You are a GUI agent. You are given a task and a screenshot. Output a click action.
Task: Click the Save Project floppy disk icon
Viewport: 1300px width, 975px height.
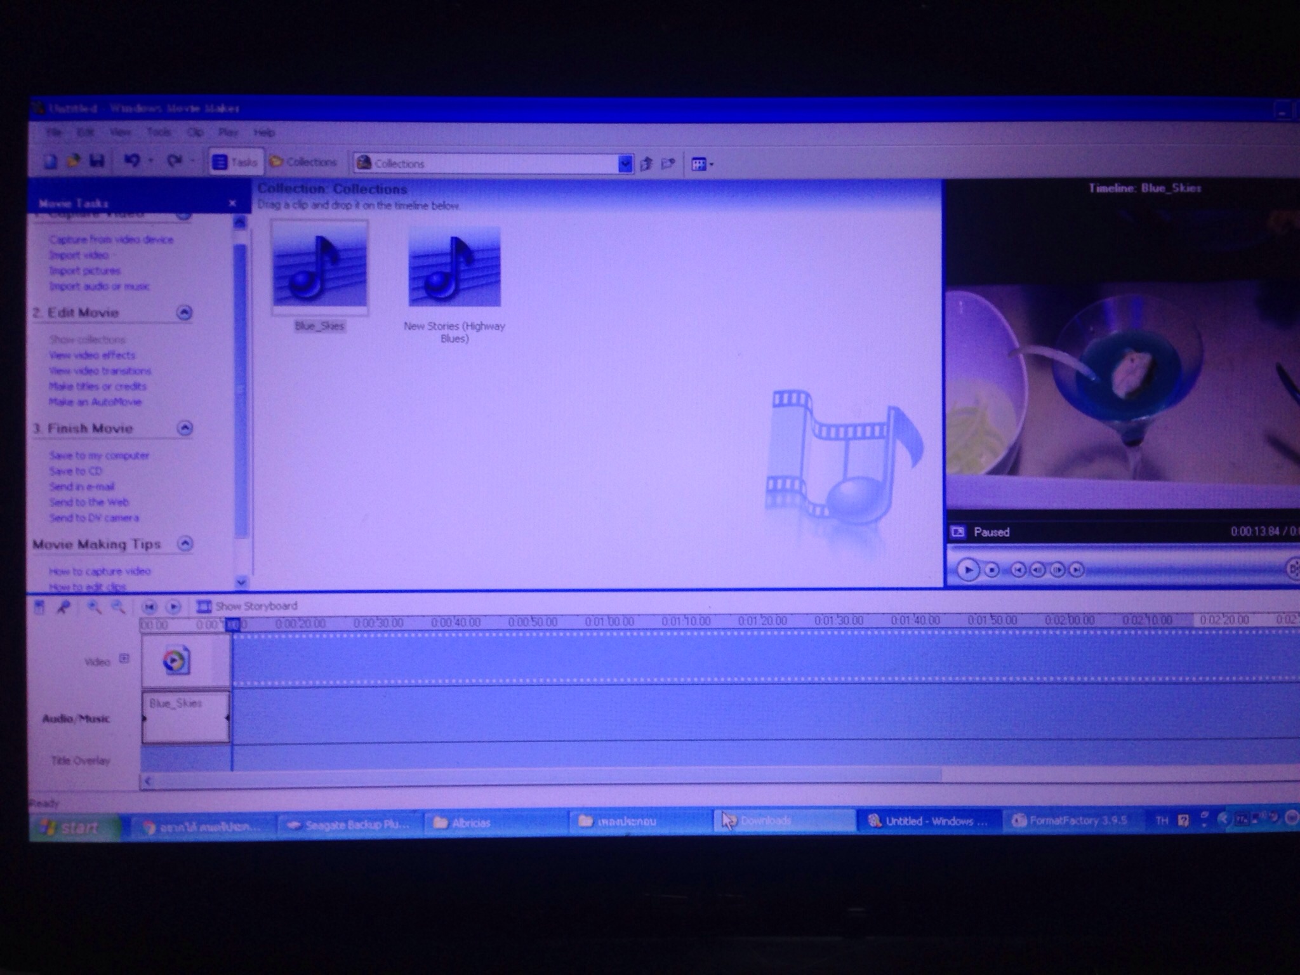click(x=97, y=161)
